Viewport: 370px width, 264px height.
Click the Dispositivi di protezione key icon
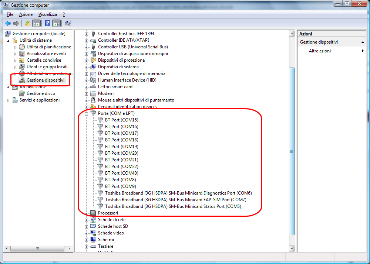tap(93, 60)
